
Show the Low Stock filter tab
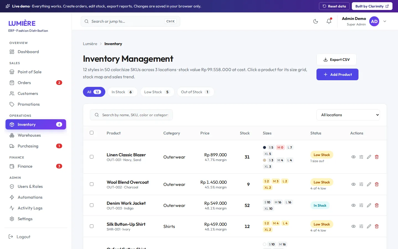[157, 92]
